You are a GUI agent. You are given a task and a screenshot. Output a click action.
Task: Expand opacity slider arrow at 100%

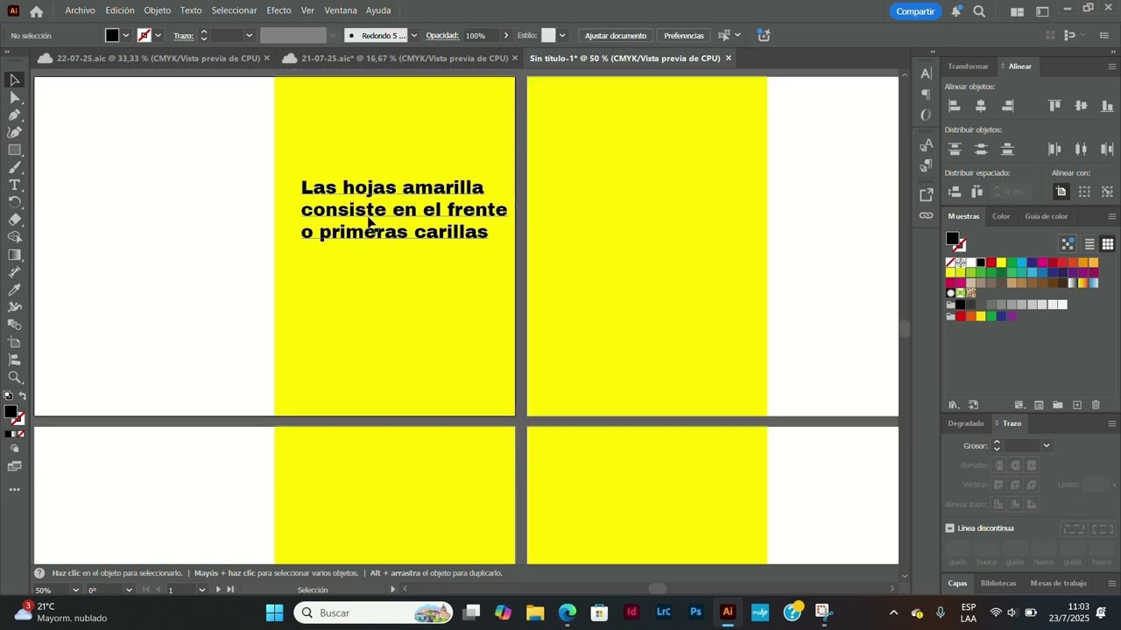pos(505,36)
